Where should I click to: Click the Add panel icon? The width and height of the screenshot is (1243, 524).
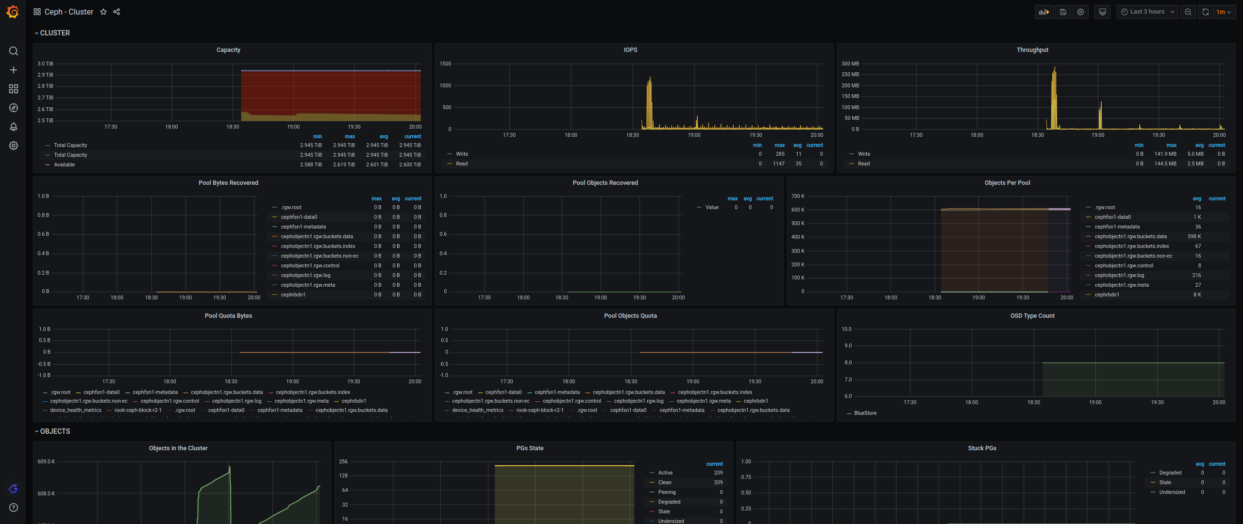coord(1044,12)
